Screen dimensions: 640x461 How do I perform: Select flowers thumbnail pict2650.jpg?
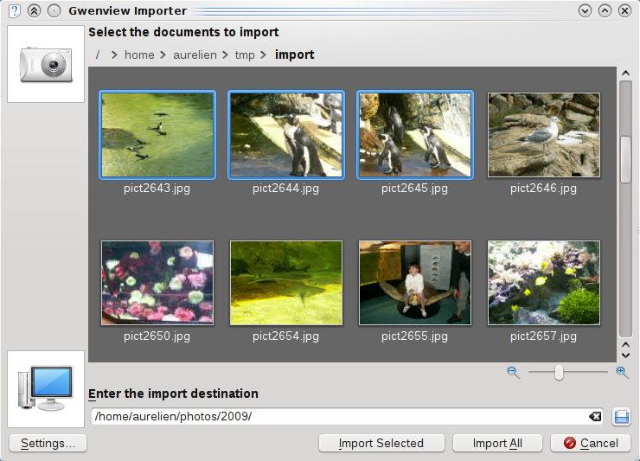(157, 283)
